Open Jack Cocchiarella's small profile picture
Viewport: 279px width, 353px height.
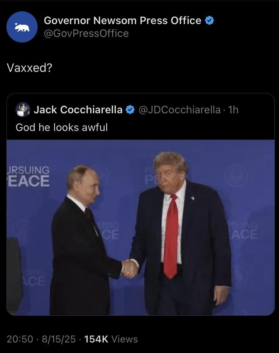point(23,110)
